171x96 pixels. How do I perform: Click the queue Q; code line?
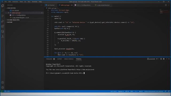coord(58,18)
